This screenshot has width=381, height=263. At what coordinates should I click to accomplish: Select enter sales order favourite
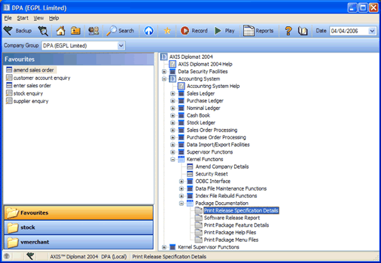[28, 86]
